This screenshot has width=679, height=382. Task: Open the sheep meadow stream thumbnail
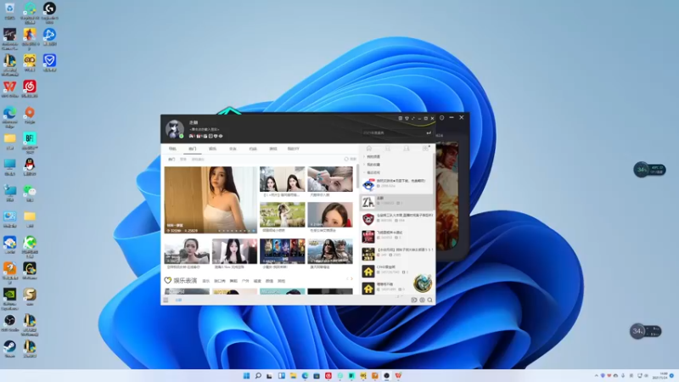point(283,215)
